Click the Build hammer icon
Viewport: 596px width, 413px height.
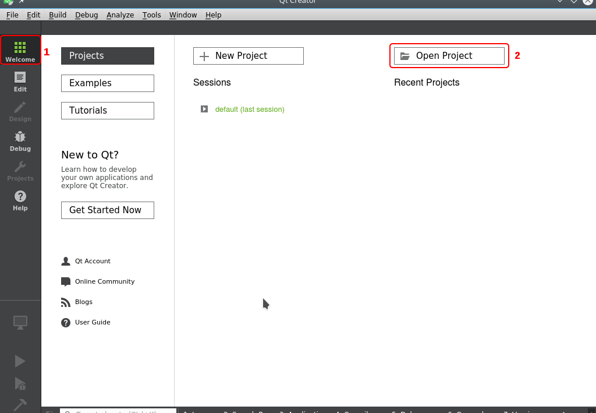click(20, 405)
